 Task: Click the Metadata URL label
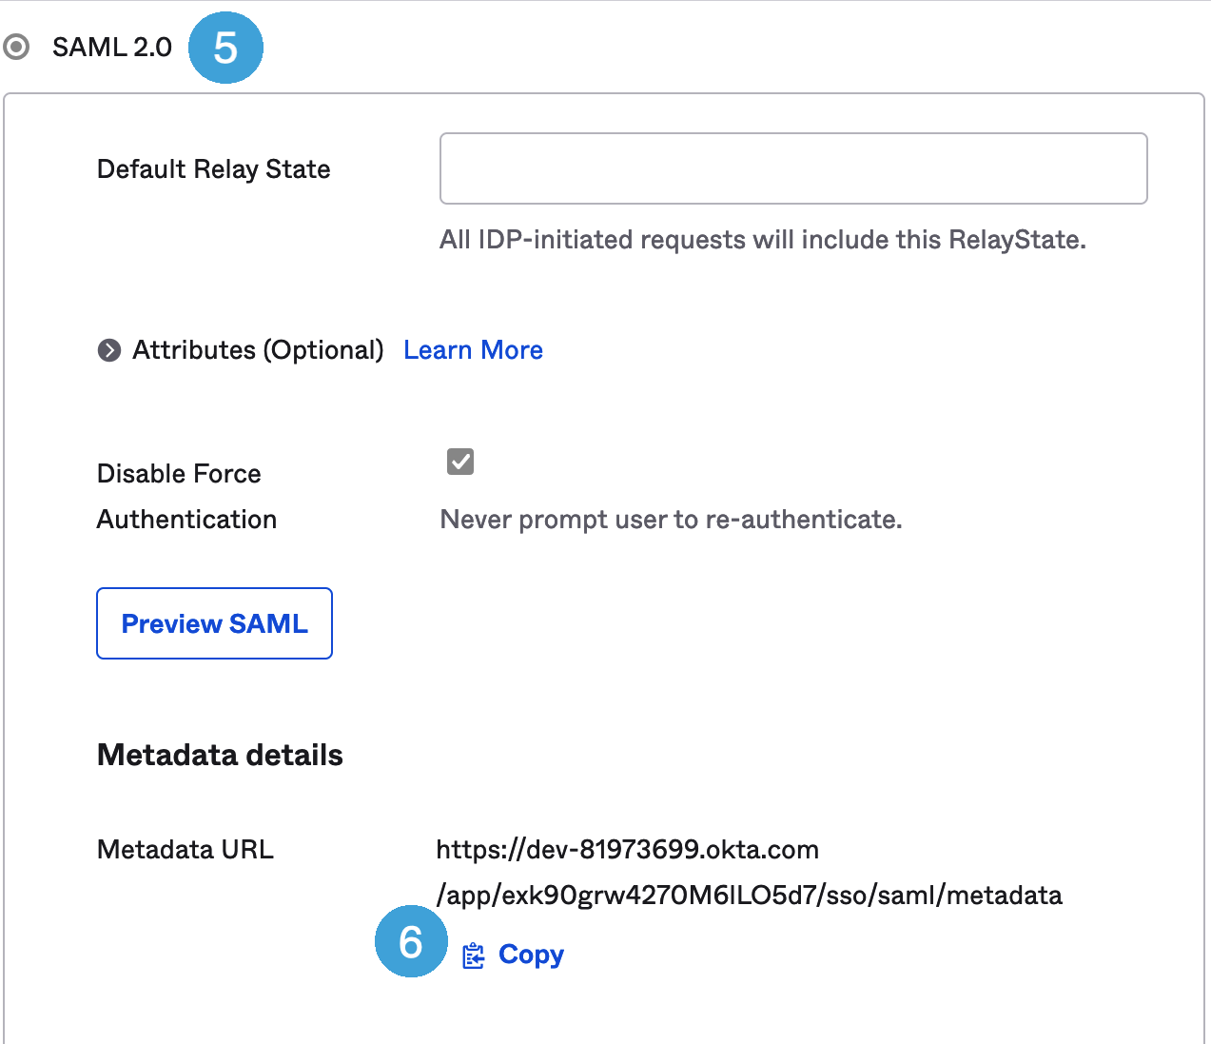tap(186, 849)
